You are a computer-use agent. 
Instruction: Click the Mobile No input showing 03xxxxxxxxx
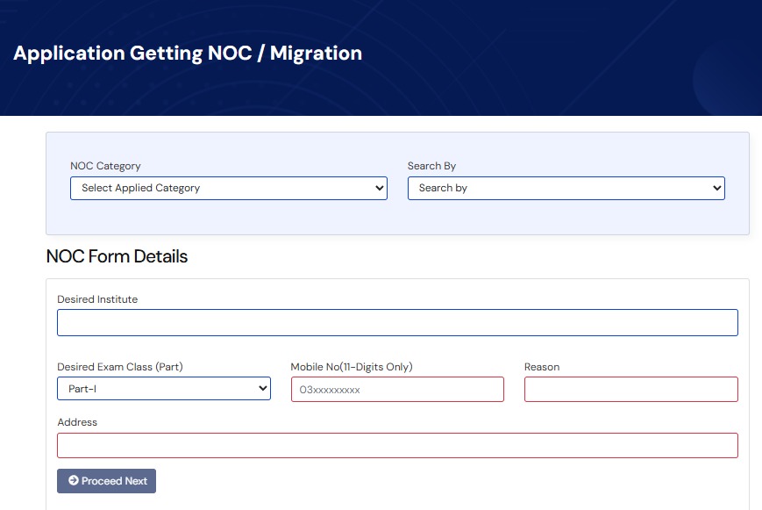pos(397,388)
